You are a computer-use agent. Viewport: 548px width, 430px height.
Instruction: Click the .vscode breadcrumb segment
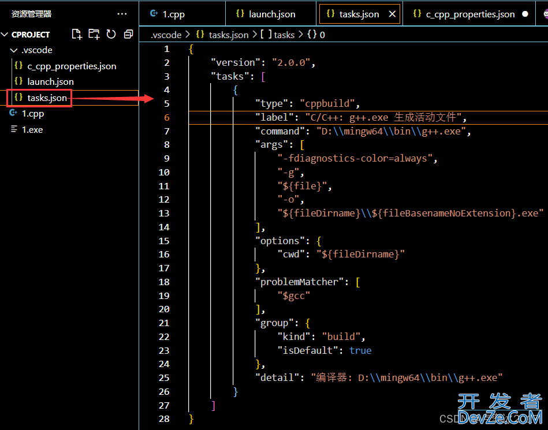(166, 35)
